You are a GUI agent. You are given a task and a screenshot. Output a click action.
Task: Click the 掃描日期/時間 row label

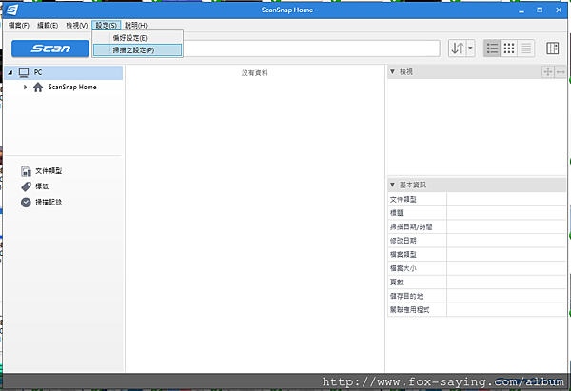pyautogui.click(x=411, y=226)
